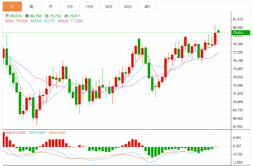Click the 74.016 price axis label
The height and width of the screenshot is (166, 253).
(x=238, y=77)
